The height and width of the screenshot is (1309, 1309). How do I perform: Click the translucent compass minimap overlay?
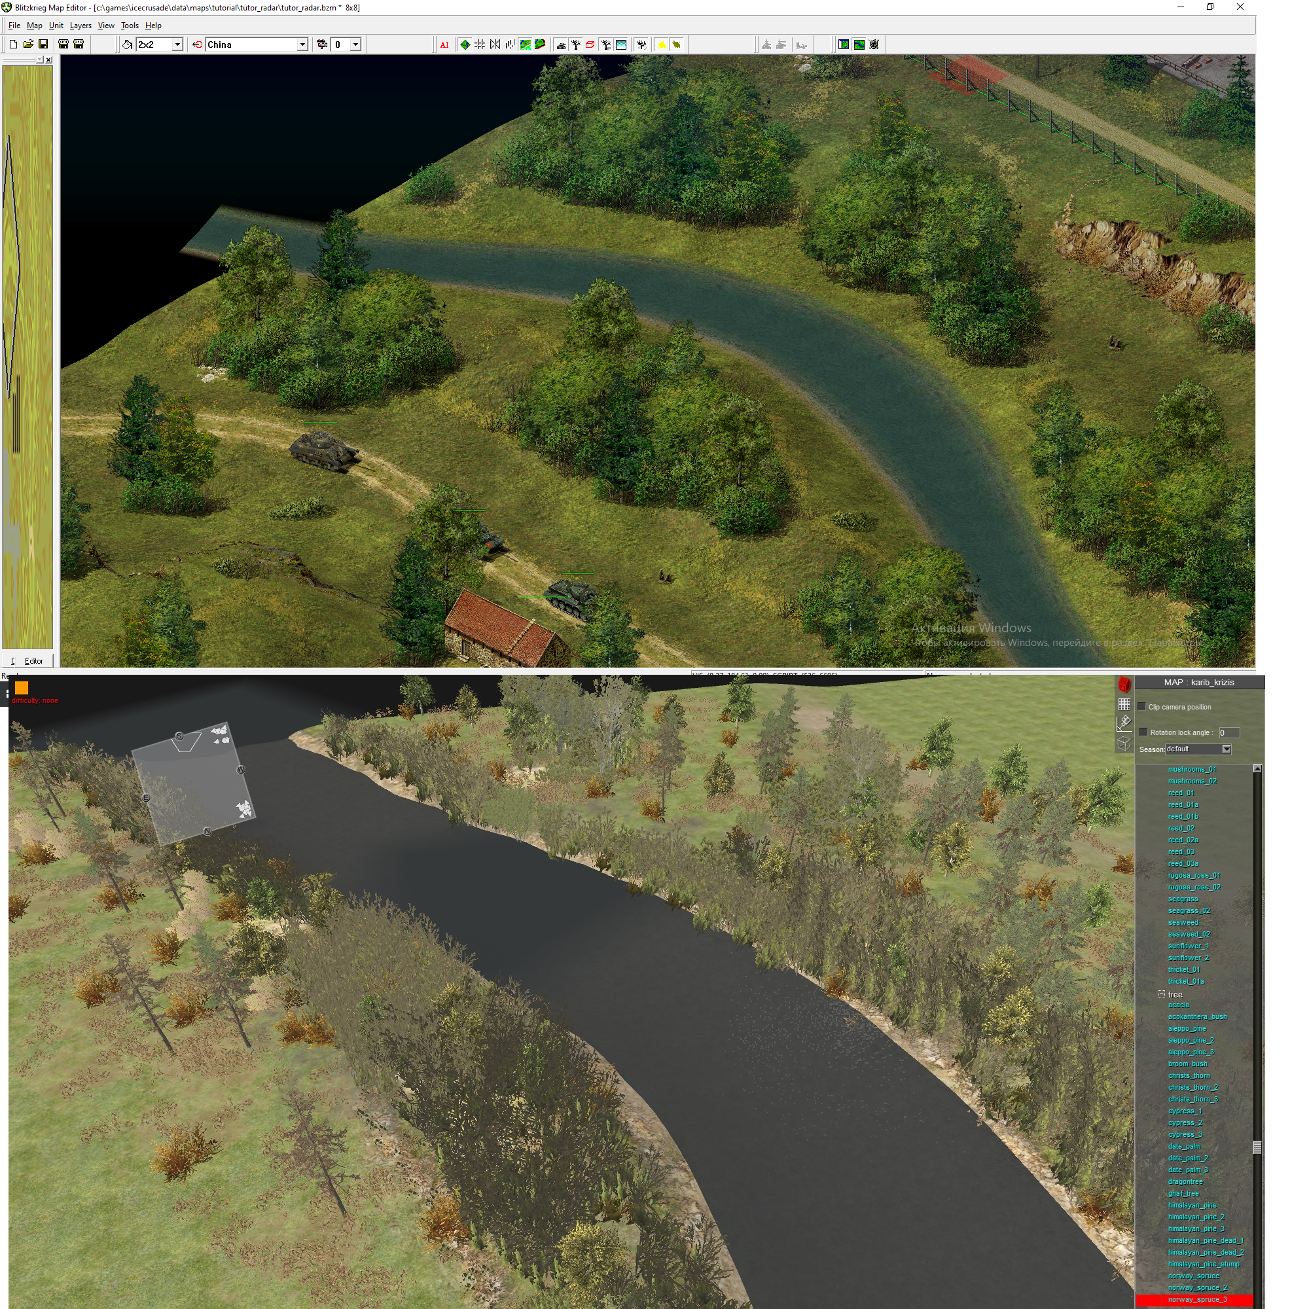(192, 783)
